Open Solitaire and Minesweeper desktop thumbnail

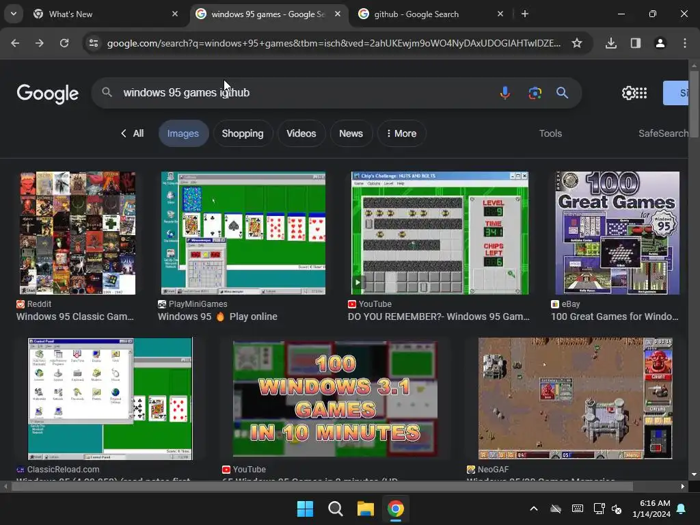click(243, 233)
